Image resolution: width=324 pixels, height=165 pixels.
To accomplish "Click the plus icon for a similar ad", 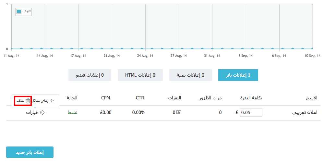I will 52,101.
